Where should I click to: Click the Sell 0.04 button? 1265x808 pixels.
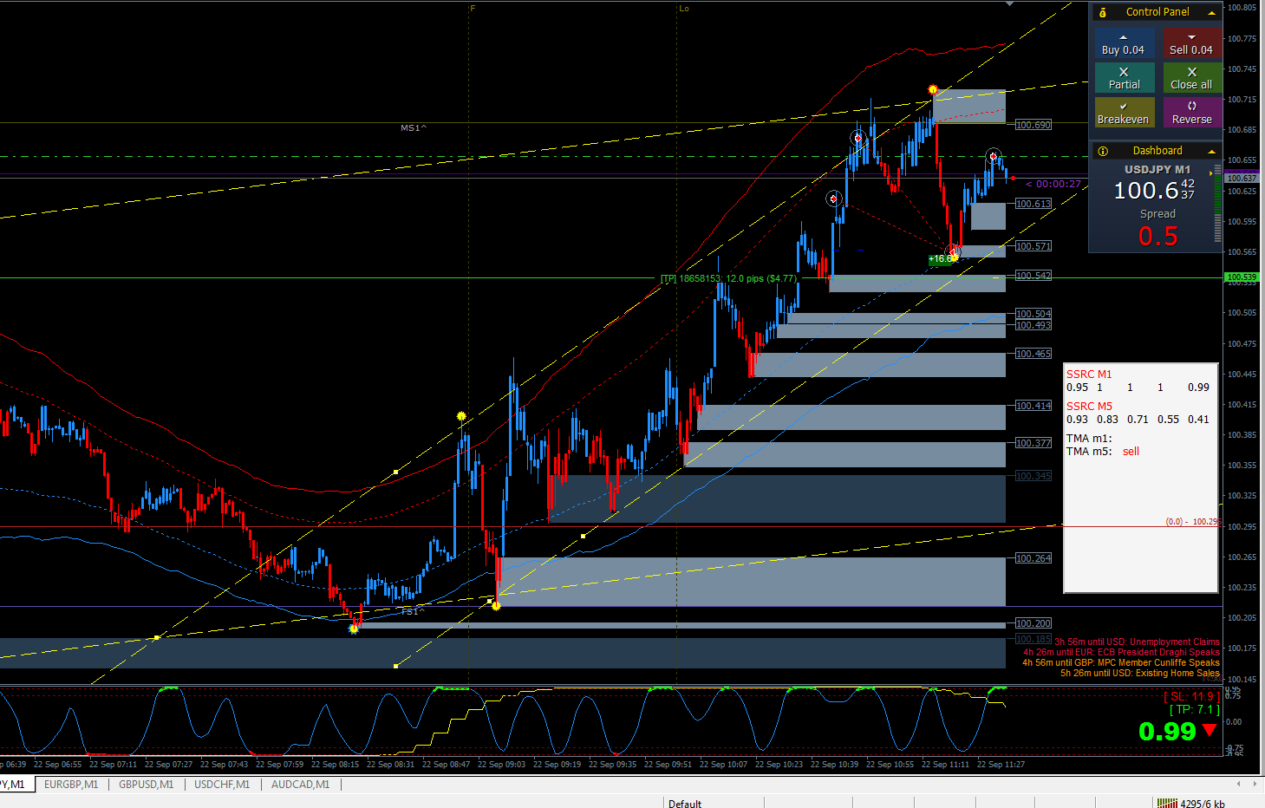click(1191, 43)
